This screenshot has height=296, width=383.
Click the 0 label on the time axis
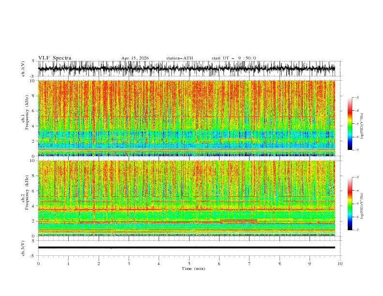point(38,264)
